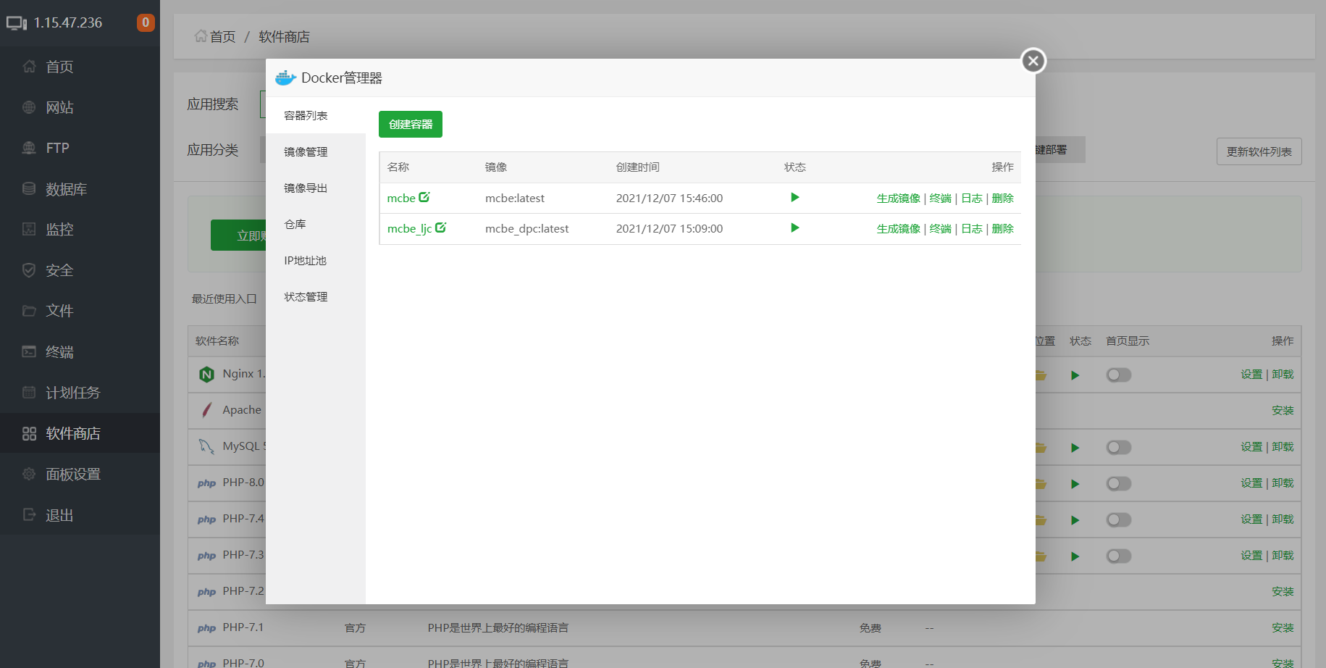Click 生成镜像 for mcbe_ljc container
The height and width of the screenshot is (668, 1326).
(x=899, y=228)
